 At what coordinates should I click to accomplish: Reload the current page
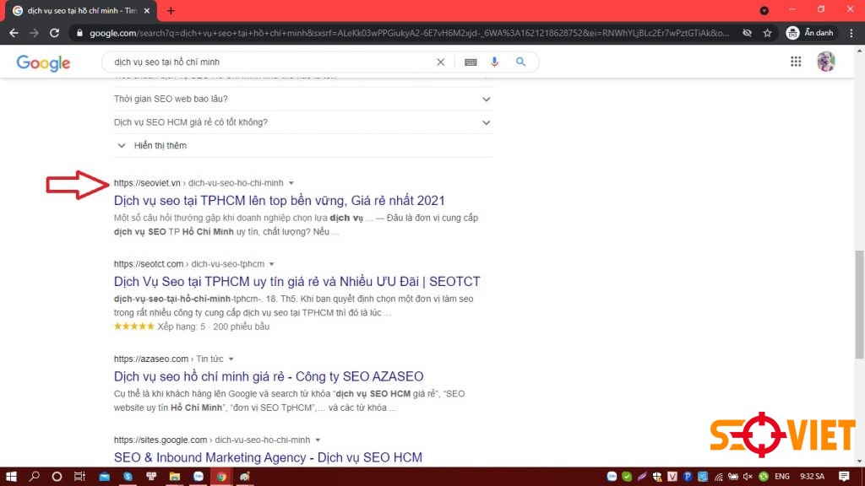(54, 32)
